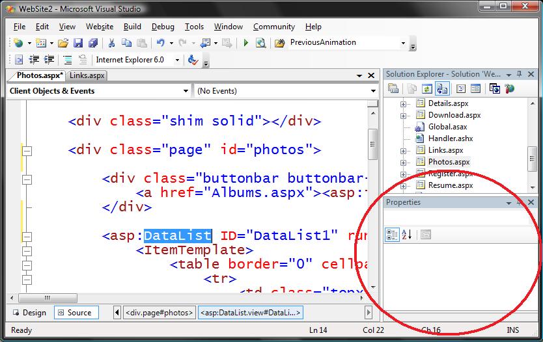Click Solution Explorer vertical scrollbar thumb
Viewport: 543px width, 342px height.
(533, 159)
